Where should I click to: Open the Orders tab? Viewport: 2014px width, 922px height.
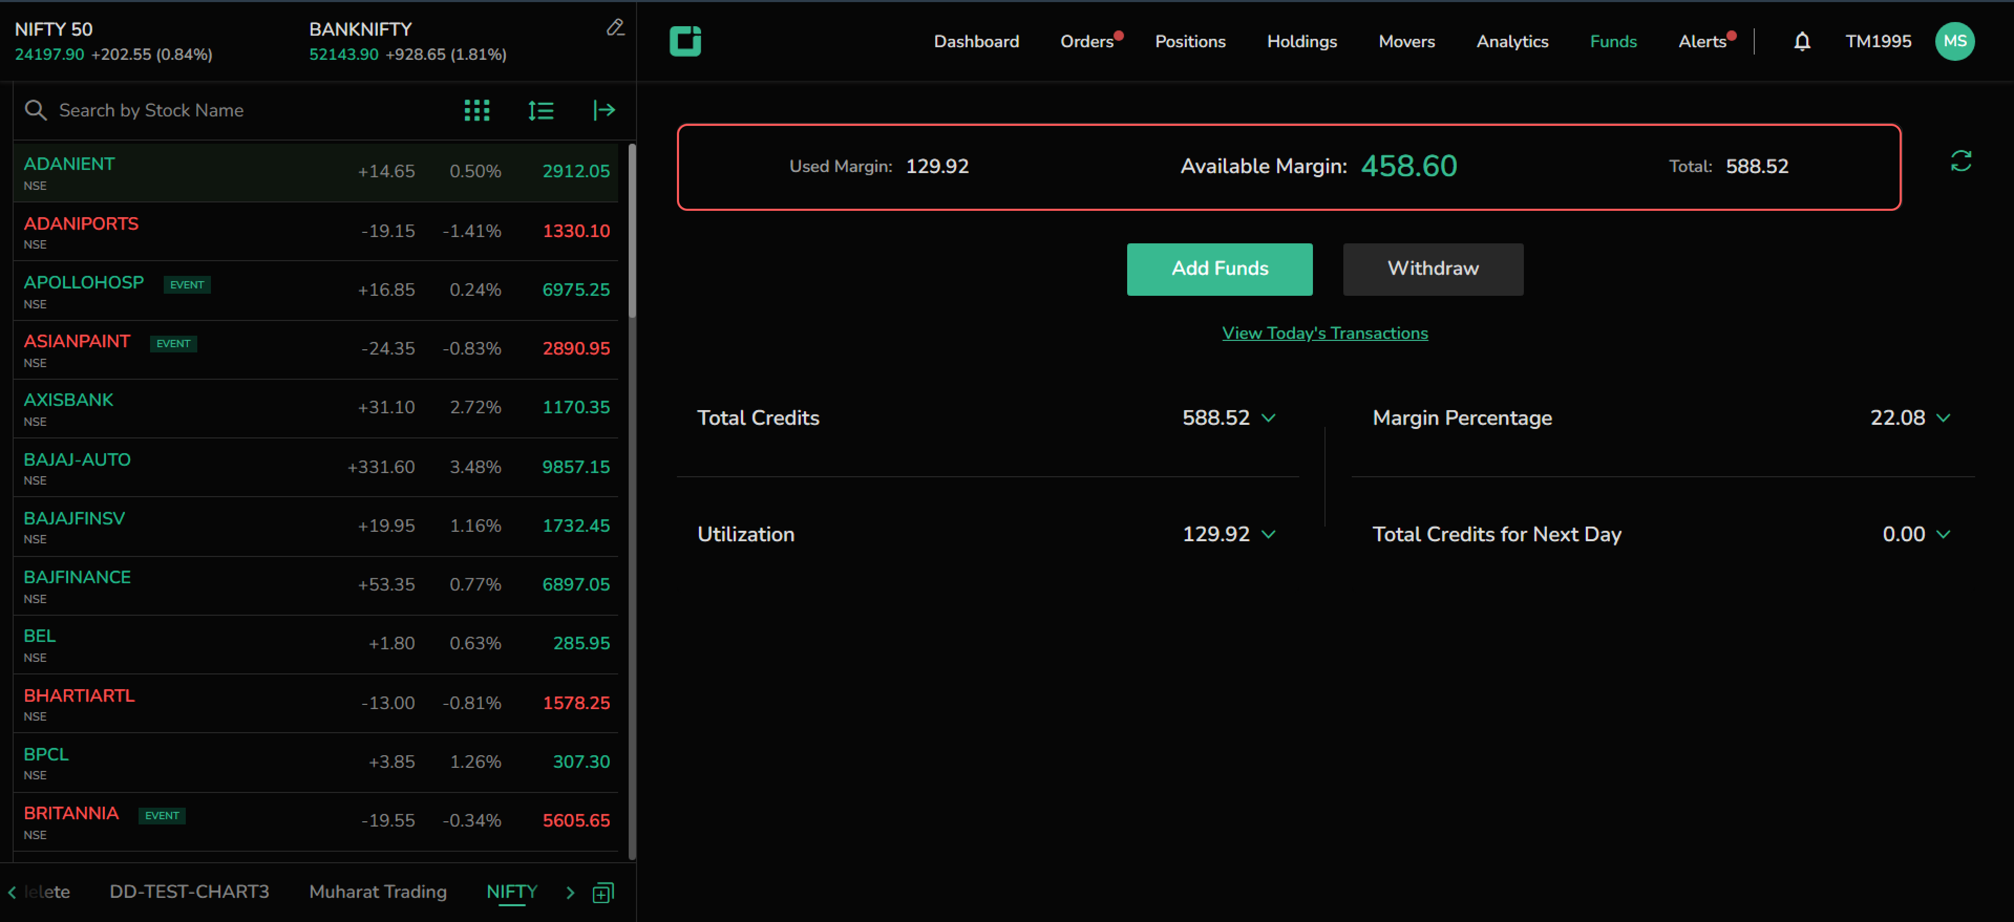(1087, 41)
